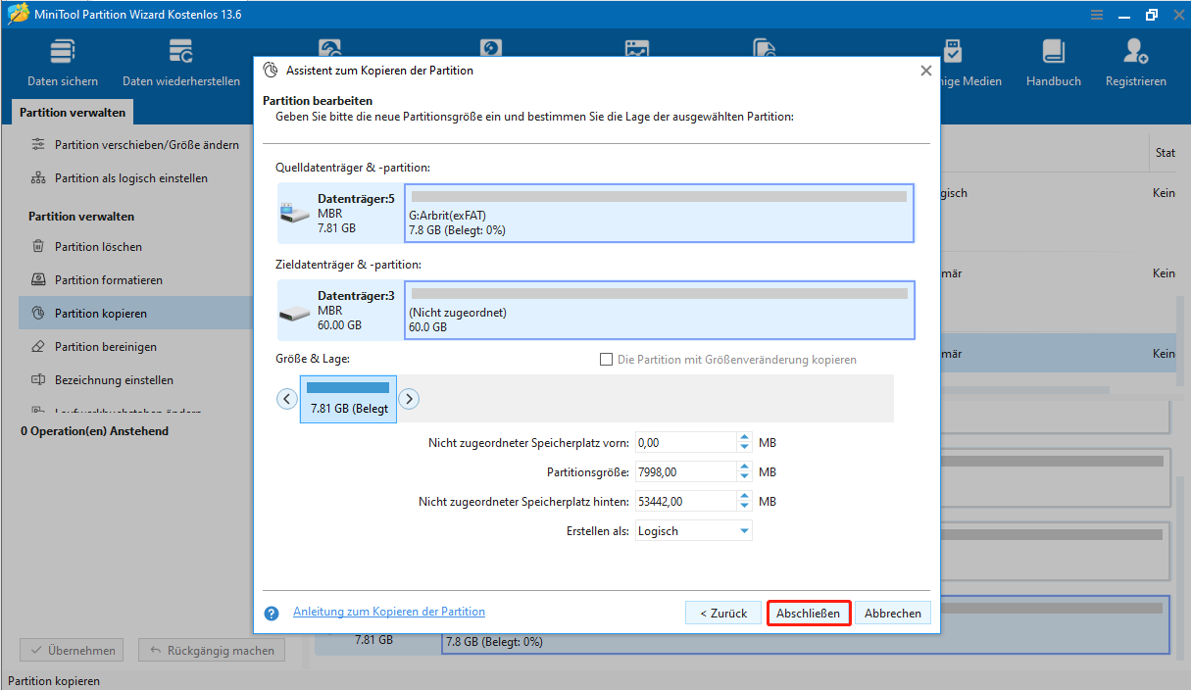Increase Partitionsgröße with up arrow
The width and height of the screenshot is (1191, 690).
pyautogui.click(x=745, y=468)
